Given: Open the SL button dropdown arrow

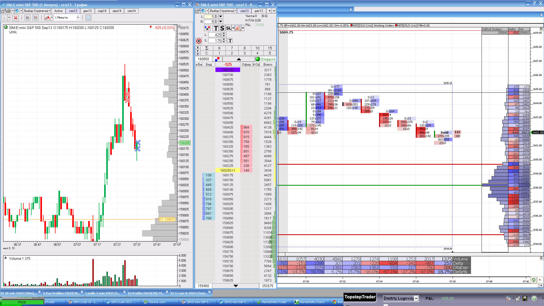Looking at the screenshot, I should coord(233,28).
